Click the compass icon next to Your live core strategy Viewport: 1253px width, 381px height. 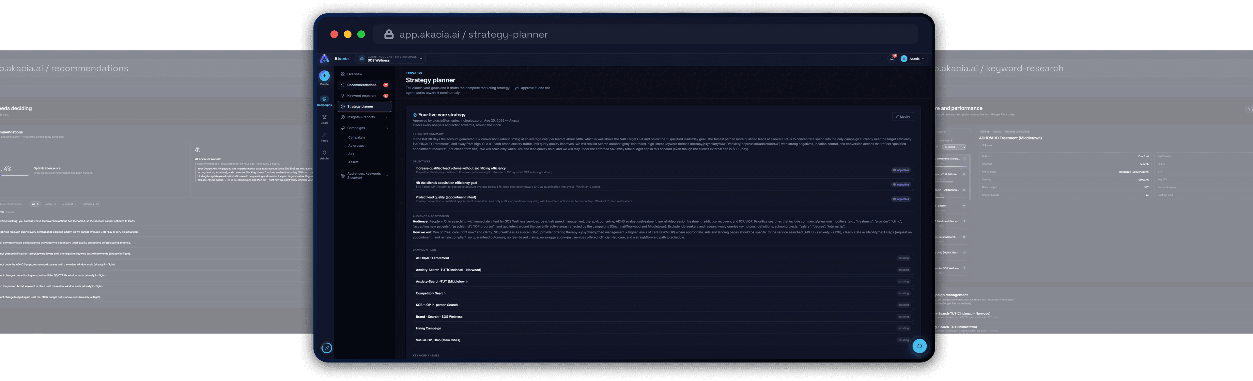tap(415, 115)
